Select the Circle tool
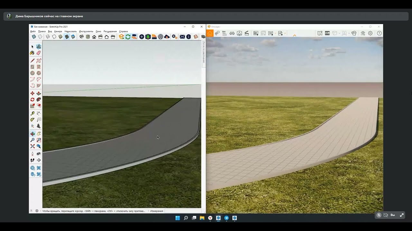This screenshot has height=231, width=412. (x=33, y=73)
